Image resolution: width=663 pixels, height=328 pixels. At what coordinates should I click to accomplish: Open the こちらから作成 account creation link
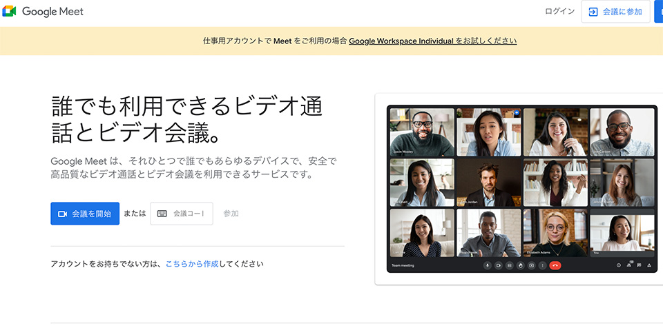pos(192,264)
